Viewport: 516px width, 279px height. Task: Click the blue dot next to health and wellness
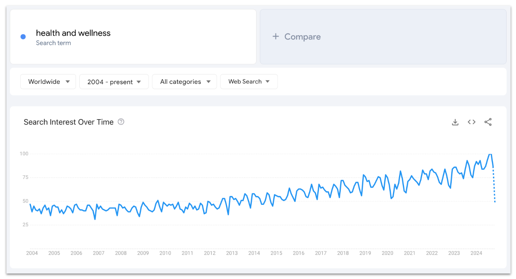click(x=23, y=36)
